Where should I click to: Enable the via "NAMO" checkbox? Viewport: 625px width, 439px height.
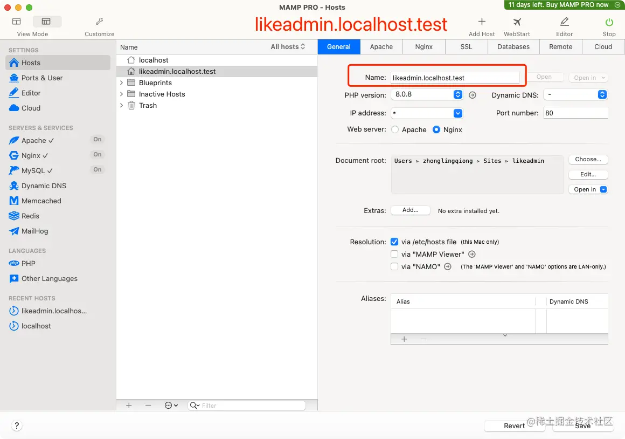[394, 266]
